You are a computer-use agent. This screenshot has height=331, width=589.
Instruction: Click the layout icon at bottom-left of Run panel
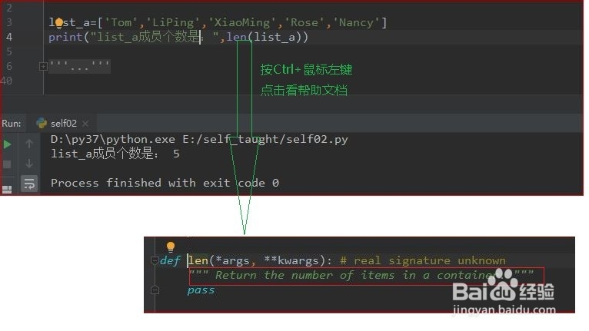click(x=7, y=190)
